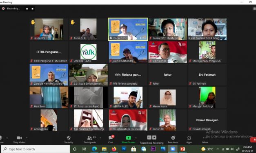Open Cortana circle in taskbar
The height and width of the screenshot is (153, 256).
(75, 149)
